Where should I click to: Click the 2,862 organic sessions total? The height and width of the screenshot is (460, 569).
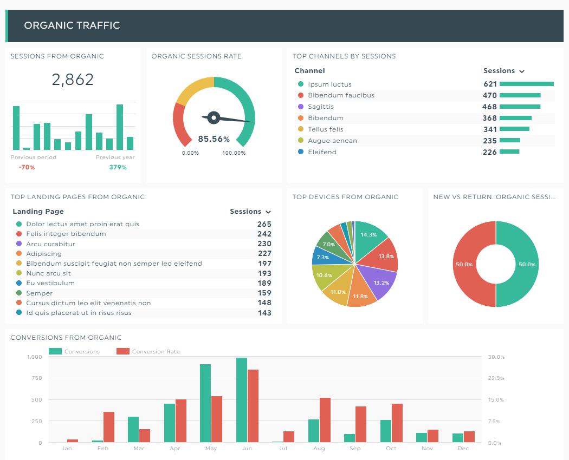click(73, 80)
